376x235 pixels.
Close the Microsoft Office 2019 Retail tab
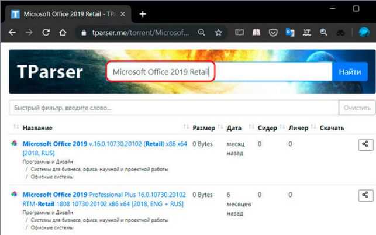click(x=123, y=14)
